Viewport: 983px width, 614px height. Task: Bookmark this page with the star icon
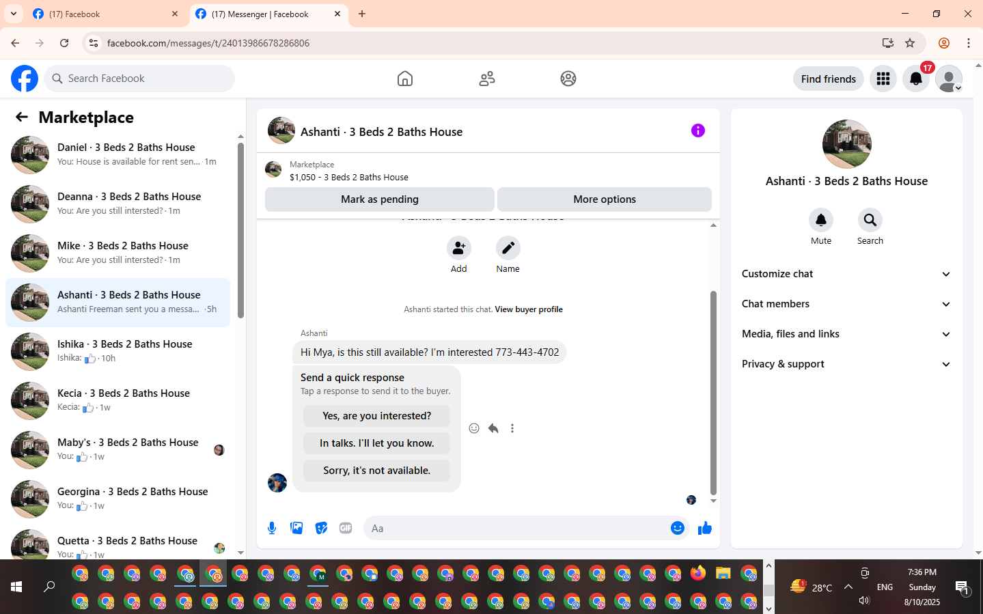click(x=910, y=43)
